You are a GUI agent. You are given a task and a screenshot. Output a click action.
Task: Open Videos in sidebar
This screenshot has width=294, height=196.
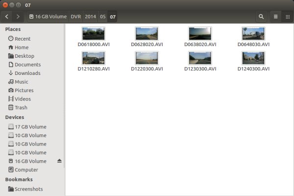(23, 99)
